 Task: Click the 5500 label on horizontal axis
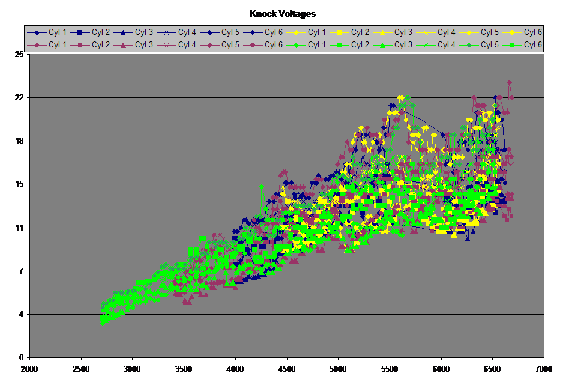(390, 369)
